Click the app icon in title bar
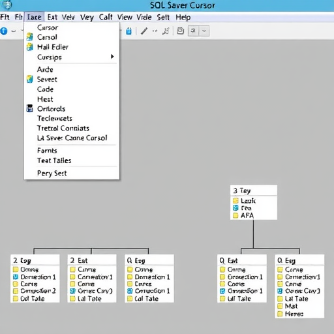This screenshot has width=334, height=334. 7,5
